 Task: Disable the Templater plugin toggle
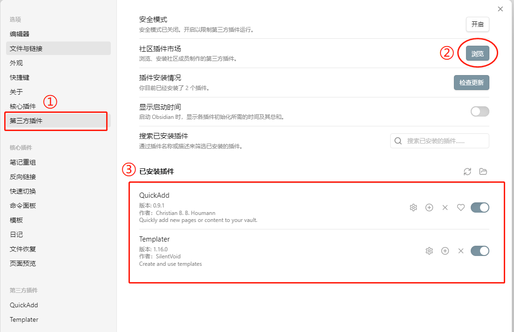click(480, 251)
